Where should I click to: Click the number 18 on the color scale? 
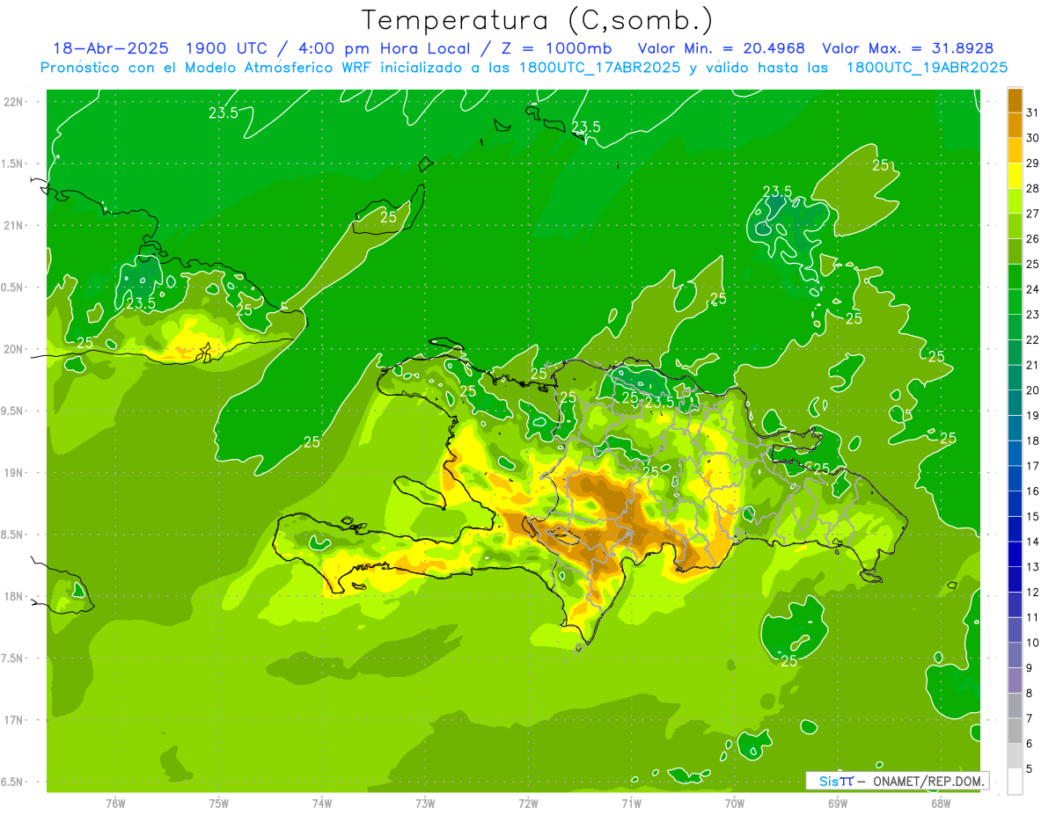click(1032, 441)
